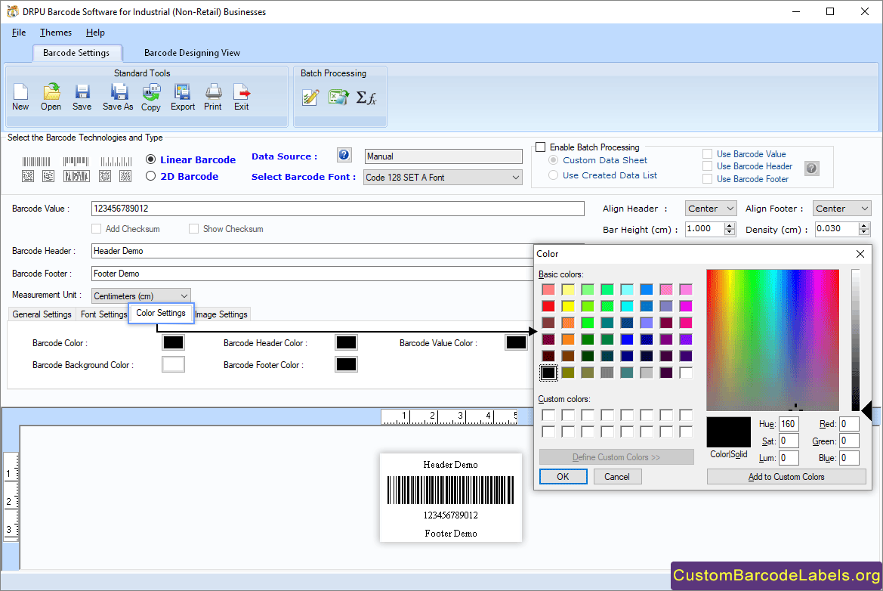Click the Barcode Footer Color swatch

coord(347,364)
